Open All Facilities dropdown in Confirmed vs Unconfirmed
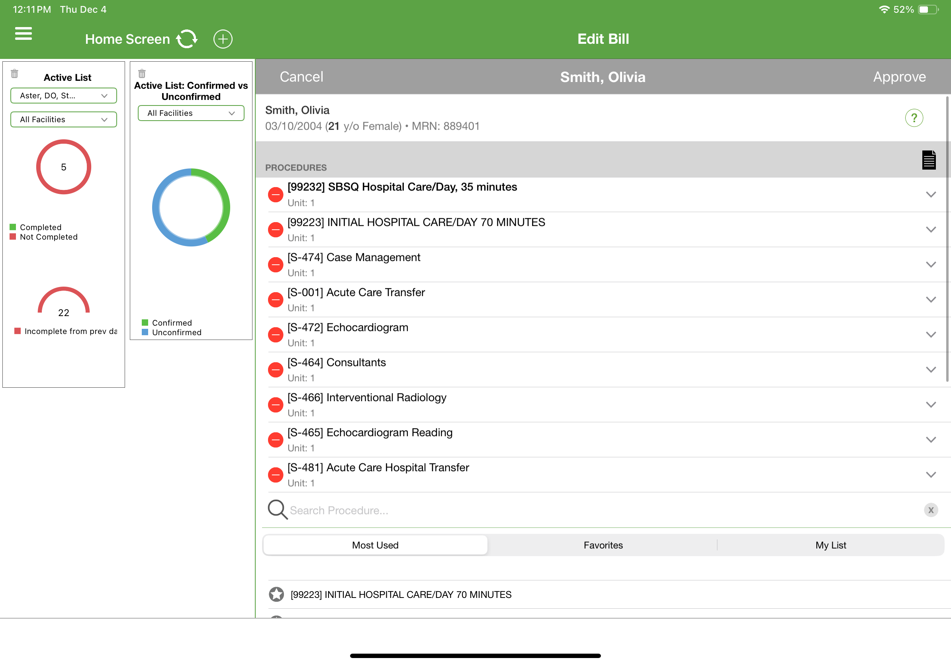 191,113
